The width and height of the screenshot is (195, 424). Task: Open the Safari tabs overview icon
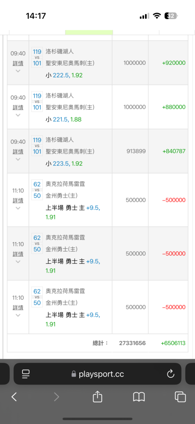[181, 397]
